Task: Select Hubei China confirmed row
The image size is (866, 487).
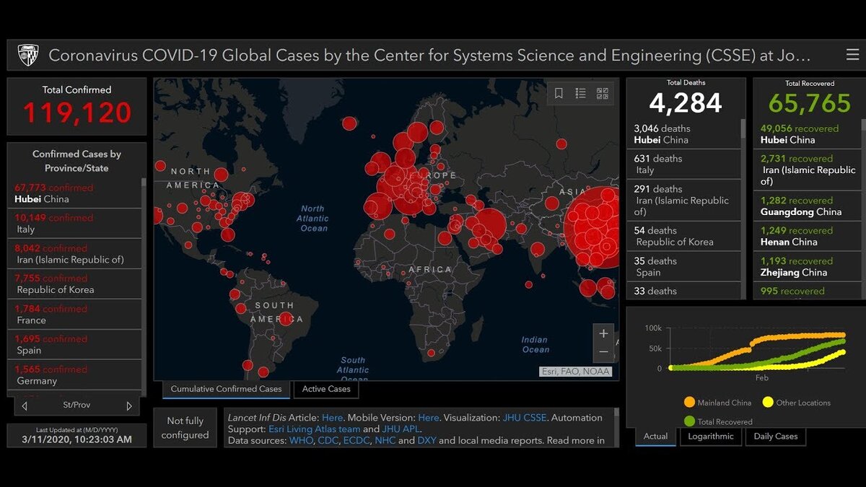Action: pos(74,193)
